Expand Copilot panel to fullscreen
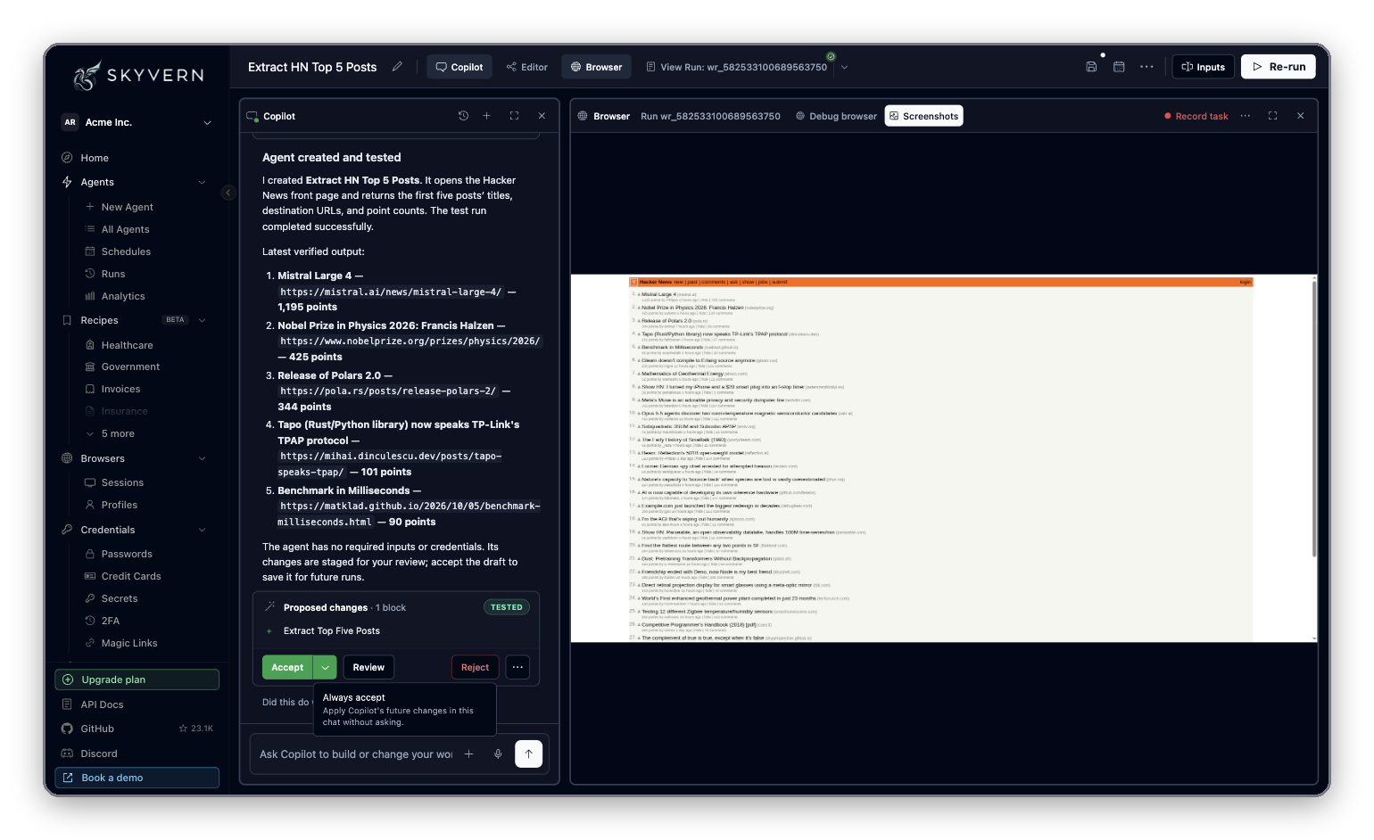This screenshot has height=840, width=1374. (514, 116)
